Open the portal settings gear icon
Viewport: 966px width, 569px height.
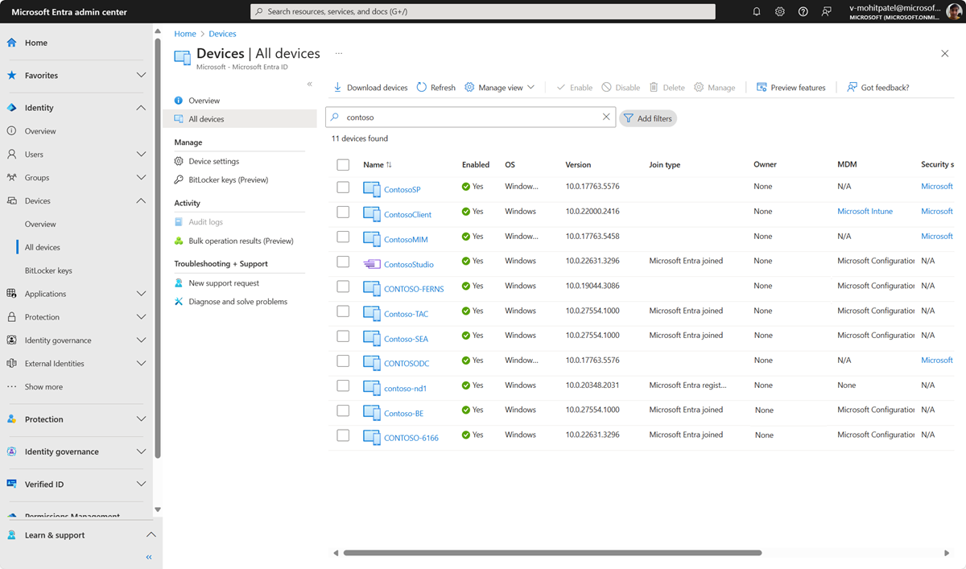click(780, 11)
